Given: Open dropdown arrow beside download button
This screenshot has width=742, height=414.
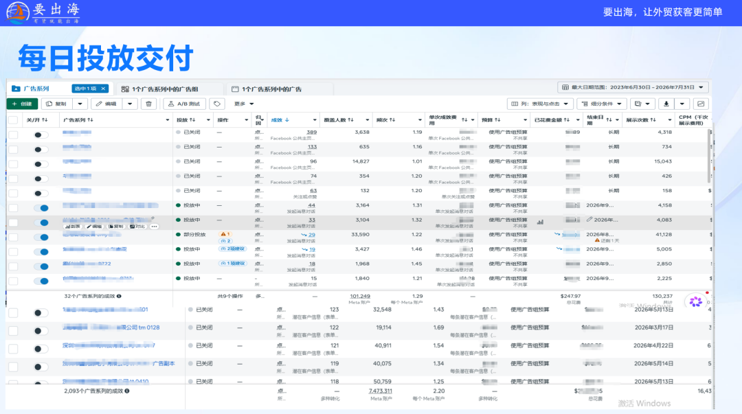Looking at the screenshot, I should [682, 104].
